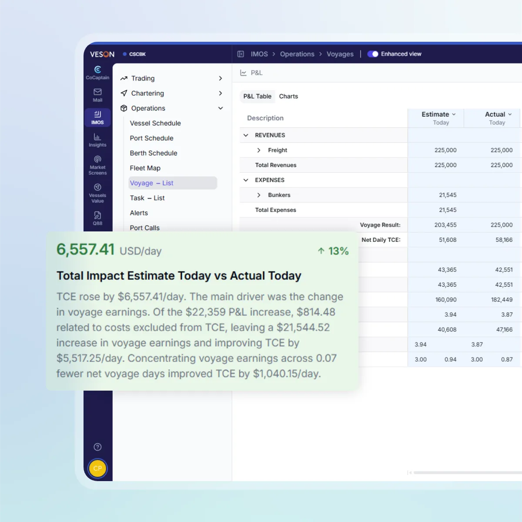The height and width of the screenshot is (522, 522).
Task: Open the CP user profile avatar
Action: (97, 468)
